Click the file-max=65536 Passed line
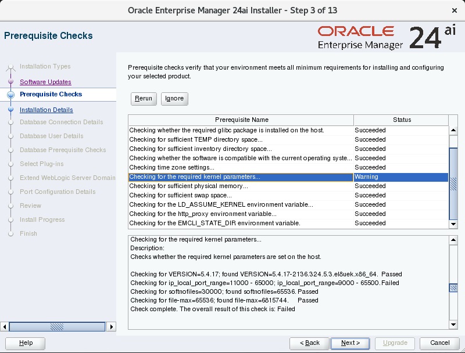 pos(224,300)
